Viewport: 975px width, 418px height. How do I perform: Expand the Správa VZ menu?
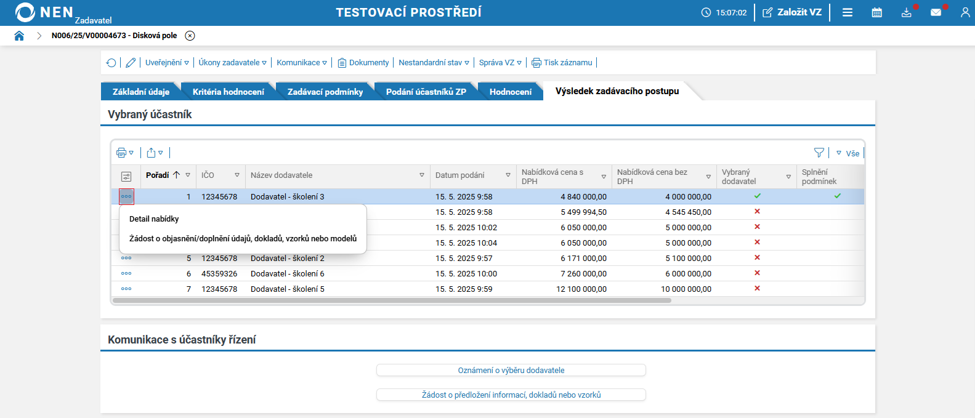click(500, 63)
